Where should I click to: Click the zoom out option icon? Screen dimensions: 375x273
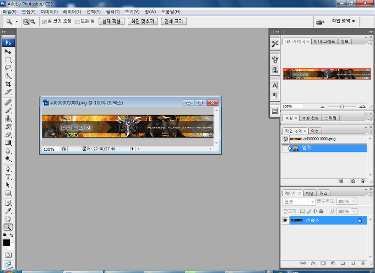(x=33, y=21)
